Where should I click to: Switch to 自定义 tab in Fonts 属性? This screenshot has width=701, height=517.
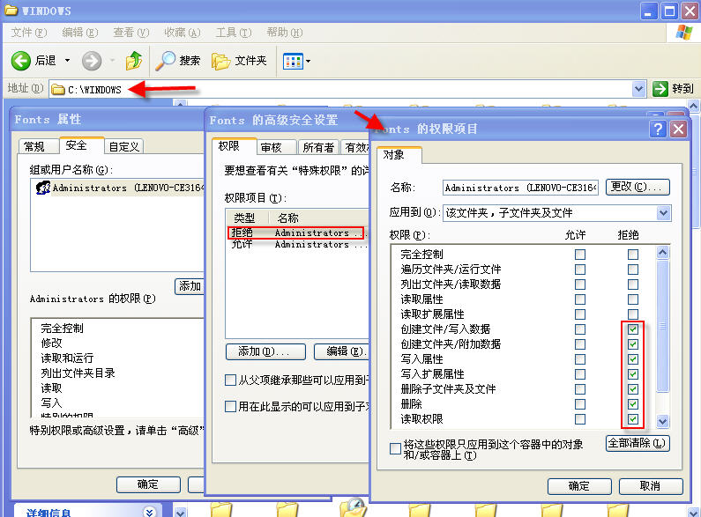click(123, 146)
